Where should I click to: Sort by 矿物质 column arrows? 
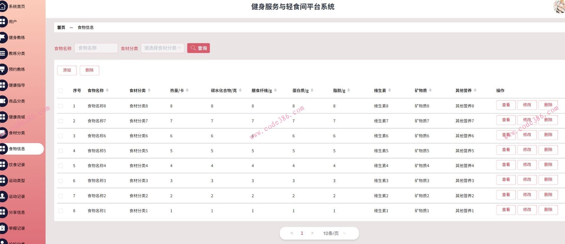[430, 90]
